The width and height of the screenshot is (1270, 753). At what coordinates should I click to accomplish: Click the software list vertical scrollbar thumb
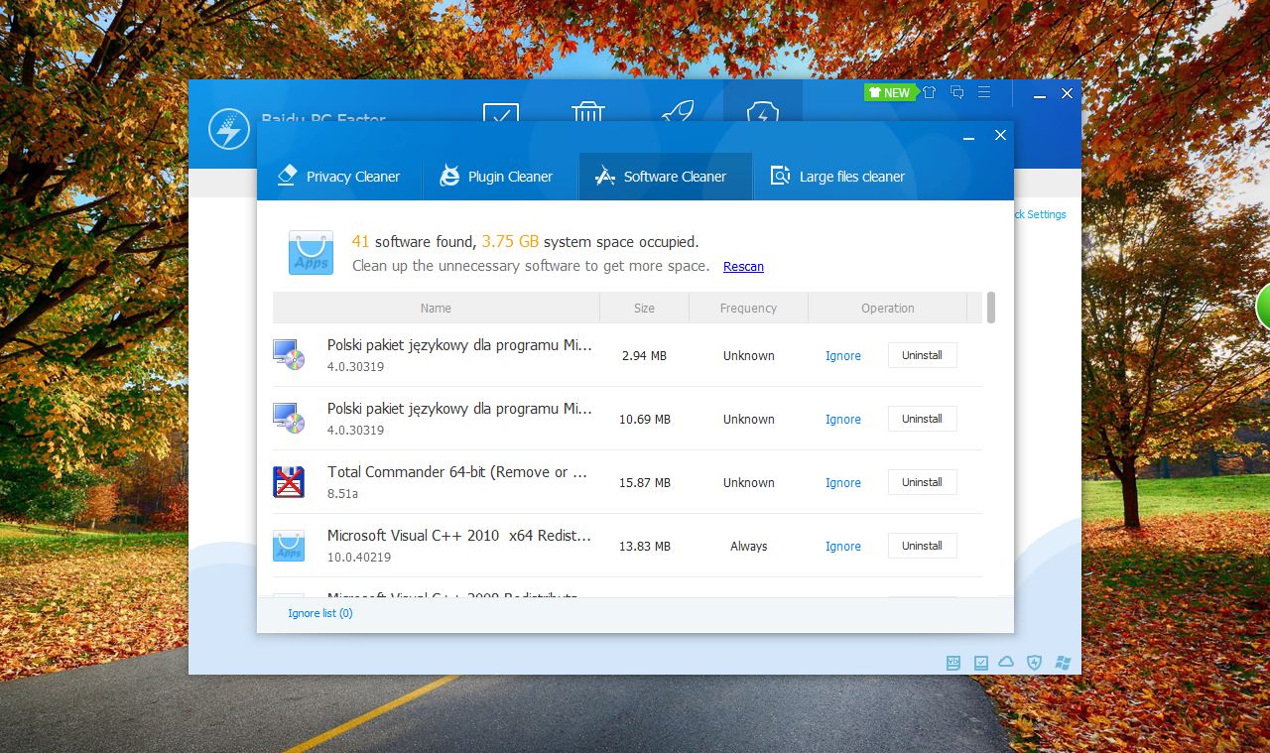coord(990,308)
